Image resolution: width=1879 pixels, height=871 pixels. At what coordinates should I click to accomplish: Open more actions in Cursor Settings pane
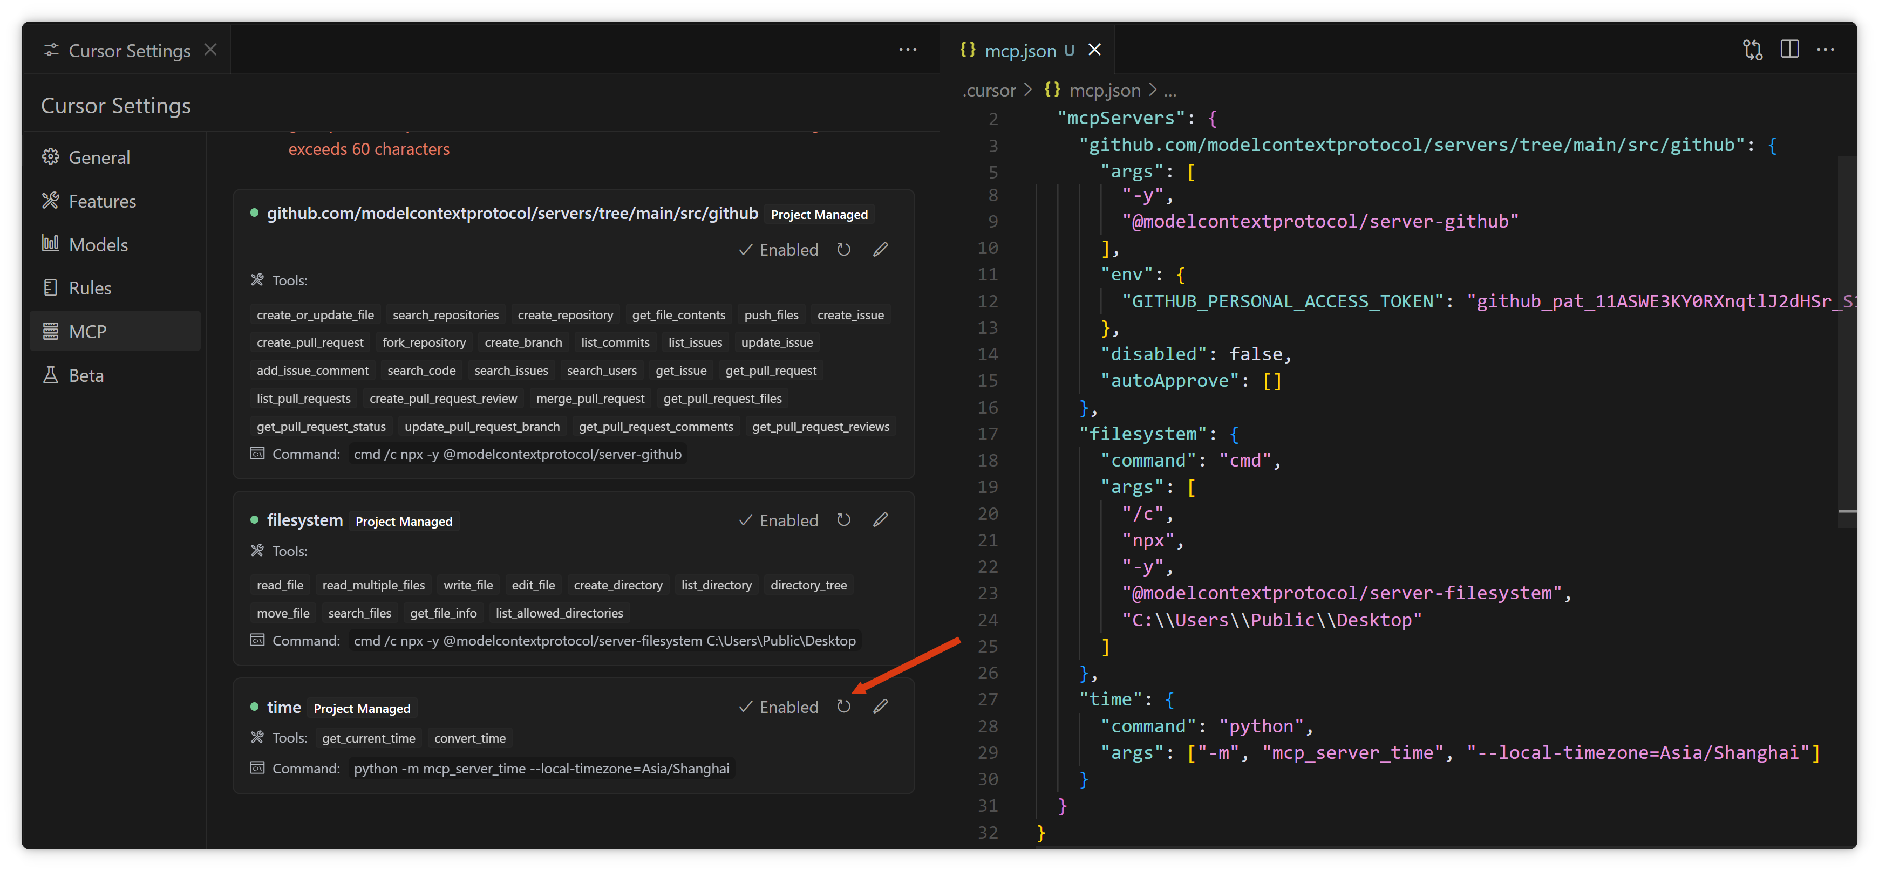(x=908, y=50)
